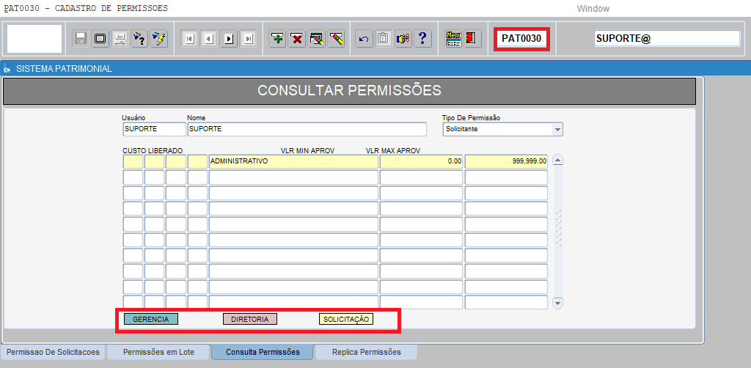This screenshot has height=368, width=751.
Task: Go to the first record
Action: pyautogui.click(x=189, y=39)
